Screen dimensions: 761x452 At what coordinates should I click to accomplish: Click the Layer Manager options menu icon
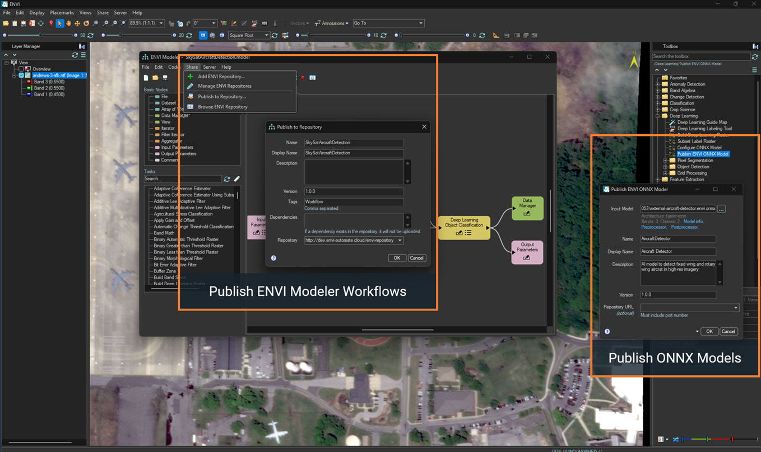pyautogui.click(x=83, y=55)
